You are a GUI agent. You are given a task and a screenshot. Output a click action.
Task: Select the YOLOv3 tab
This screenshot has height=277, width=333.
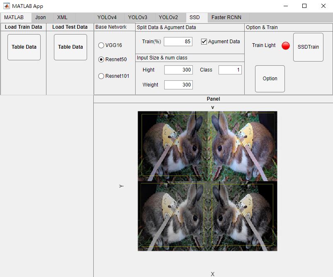tap(138, 17)
